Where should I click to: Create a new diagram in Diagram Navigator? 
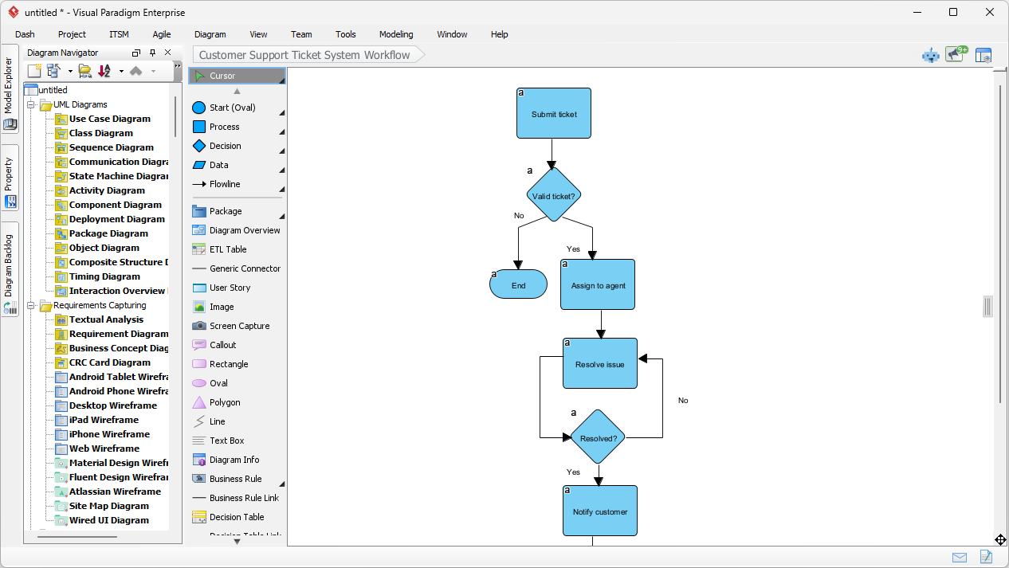(x=33, y=70)
